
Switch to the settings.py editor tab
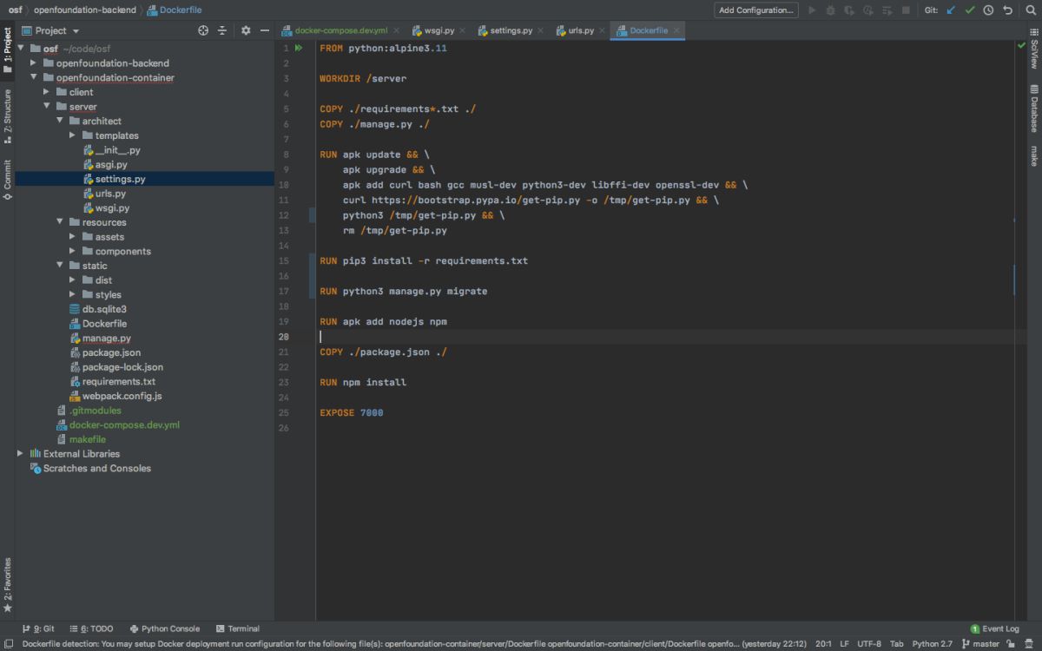tap(511, 30)
